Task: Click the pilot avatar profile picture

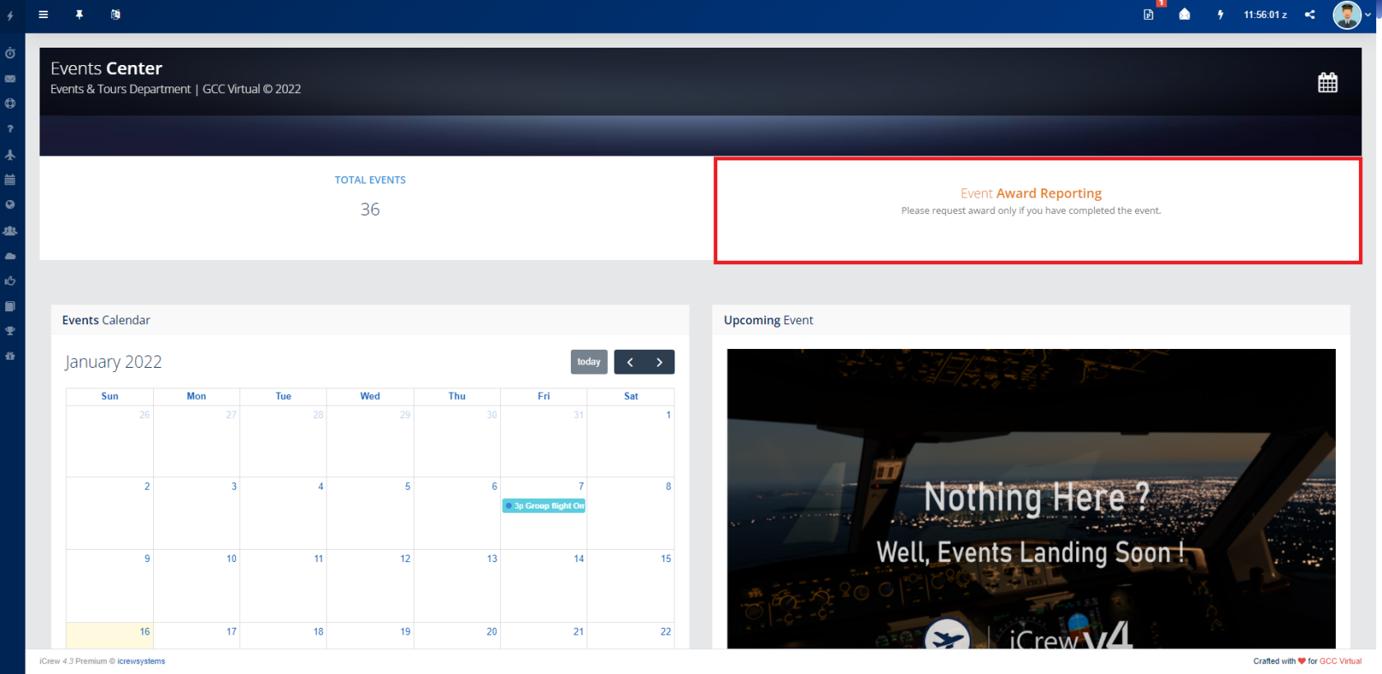Action: [1347, 15]
